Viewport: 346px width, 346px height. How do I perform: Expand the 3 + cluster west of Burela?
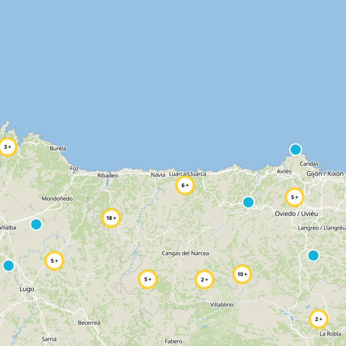(7, 147)
